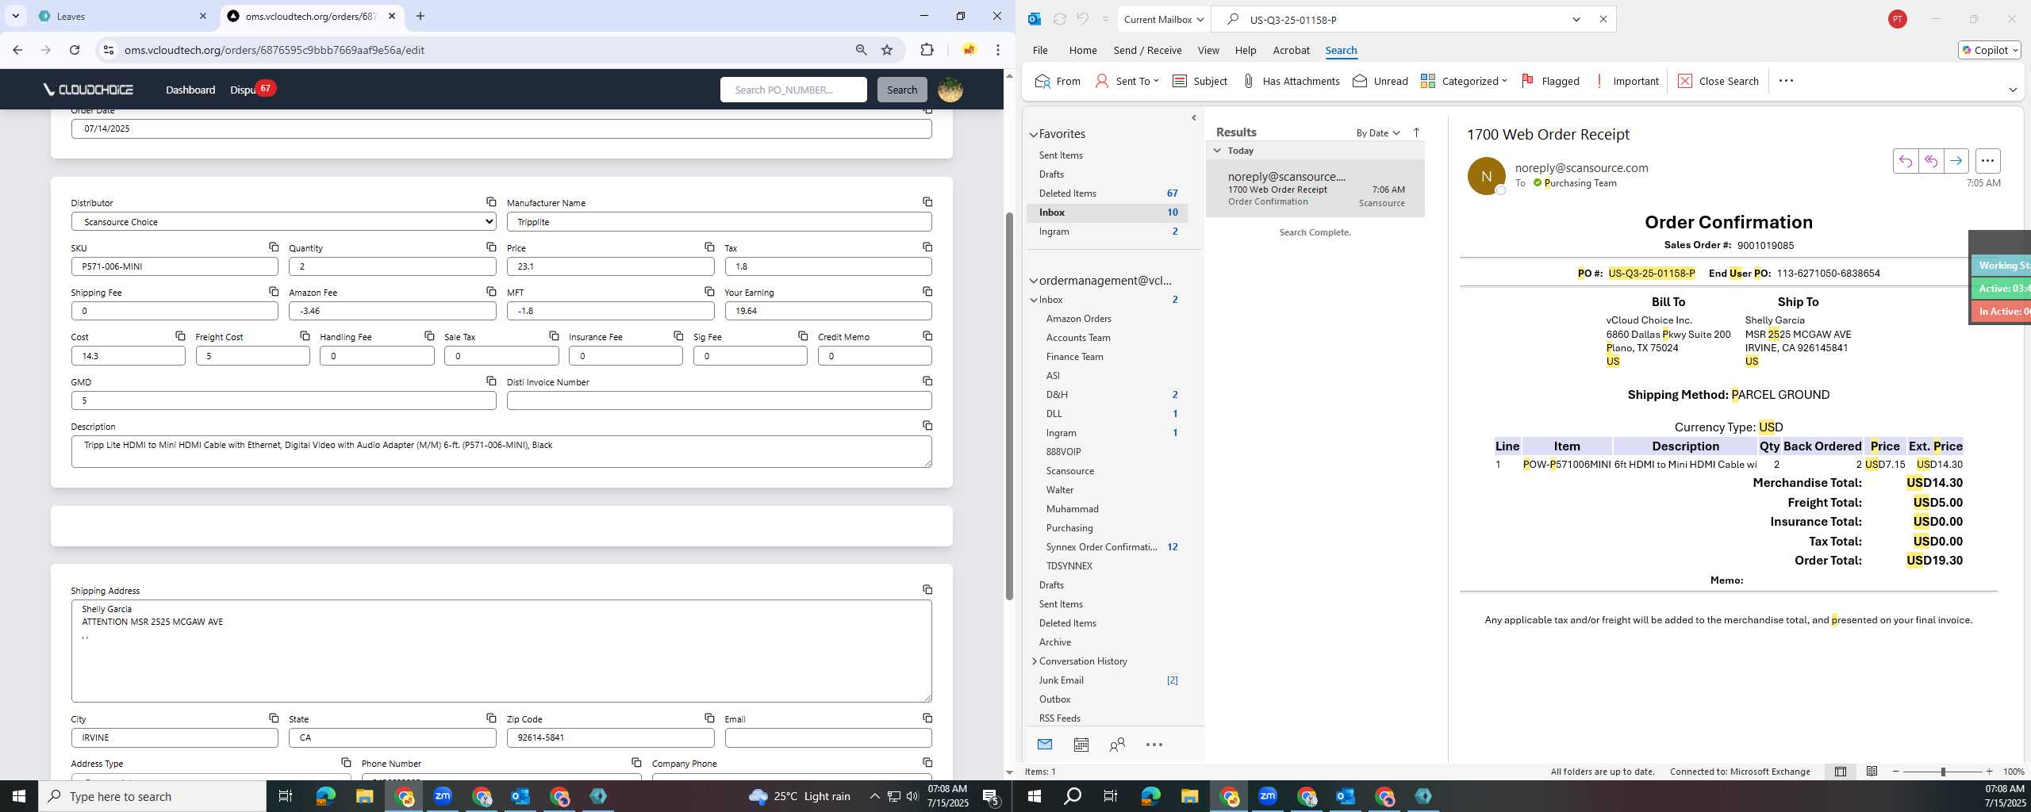This screenshot has height=812, width=2031.
Task: Select the 1700 Web Order Receipt result
Action: pyautogui.click(x=1315, y=189)
